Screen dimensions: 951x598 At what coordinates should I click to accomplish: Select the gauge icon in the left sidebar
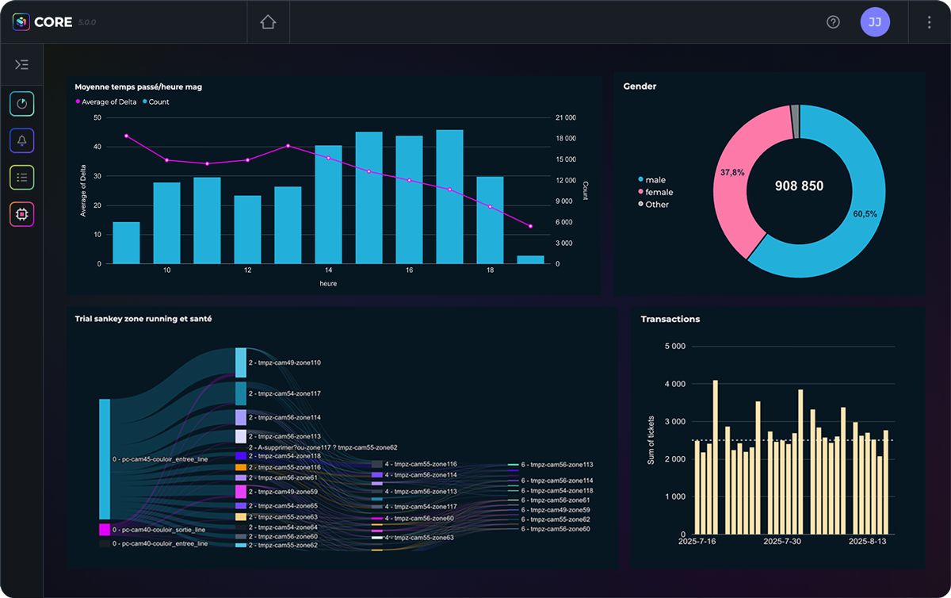pyautogui.click(x=21, y=104)
